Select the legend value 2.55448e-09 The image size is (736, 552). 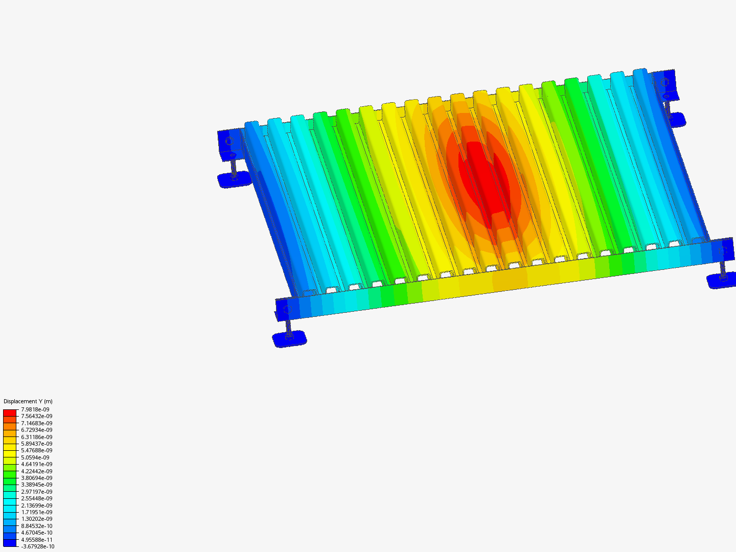(x=36, y=498)
